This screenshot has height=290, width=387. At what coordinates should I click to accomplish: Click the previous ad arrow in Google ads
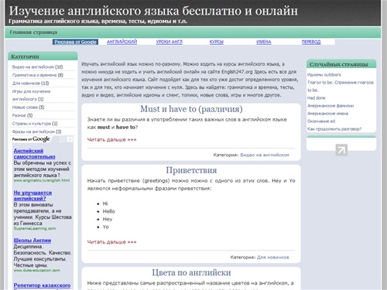tap(63, 139)
